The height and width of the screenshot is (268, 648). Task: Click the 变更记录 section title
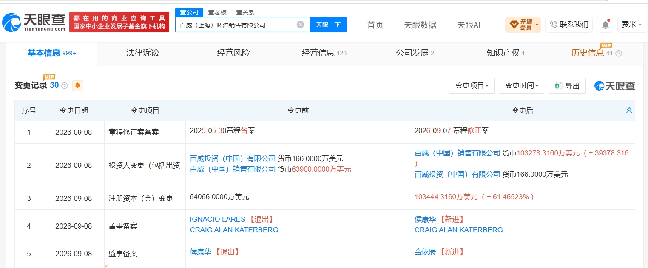point(31,85)
